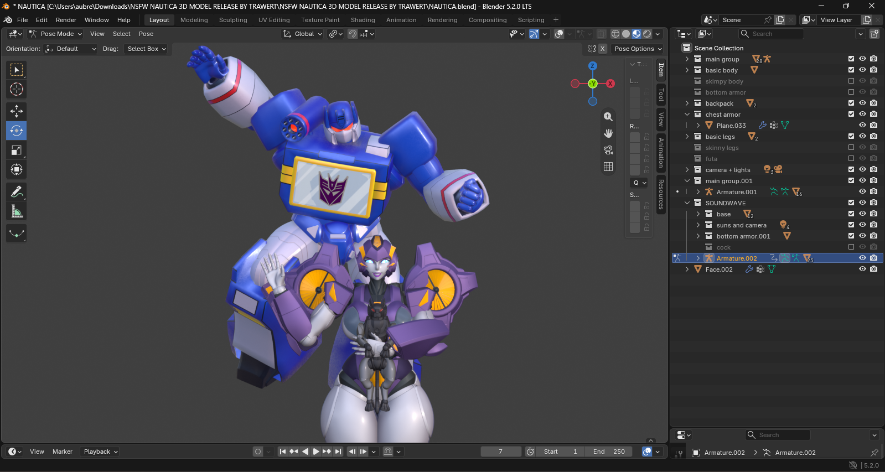Screen dimensions: 885x472
Task: Expand the basic body collection
Action: (687, 70)
